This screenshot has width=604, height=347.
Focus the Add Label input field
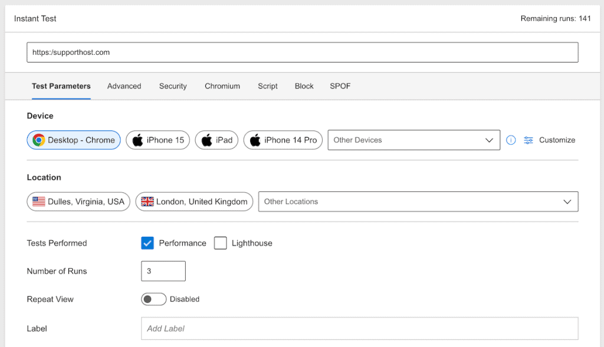point(359,329)
